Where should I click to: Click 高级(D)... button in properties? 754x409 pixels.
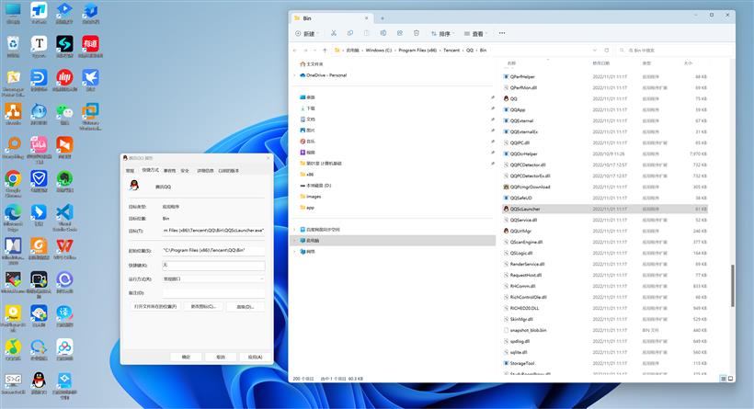pyautogui.click(x=246, y=306)
